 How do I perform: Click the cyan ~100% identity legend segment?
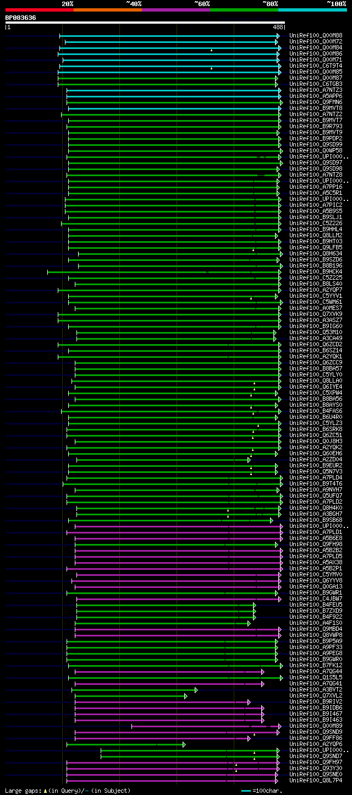pos(312,10)
